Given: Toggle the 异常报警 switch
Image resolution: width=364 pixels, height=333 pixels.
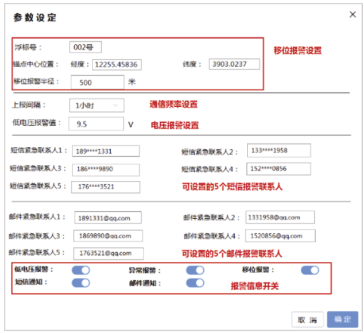Looking at the screenshot, I should click(x=195, y=270).
